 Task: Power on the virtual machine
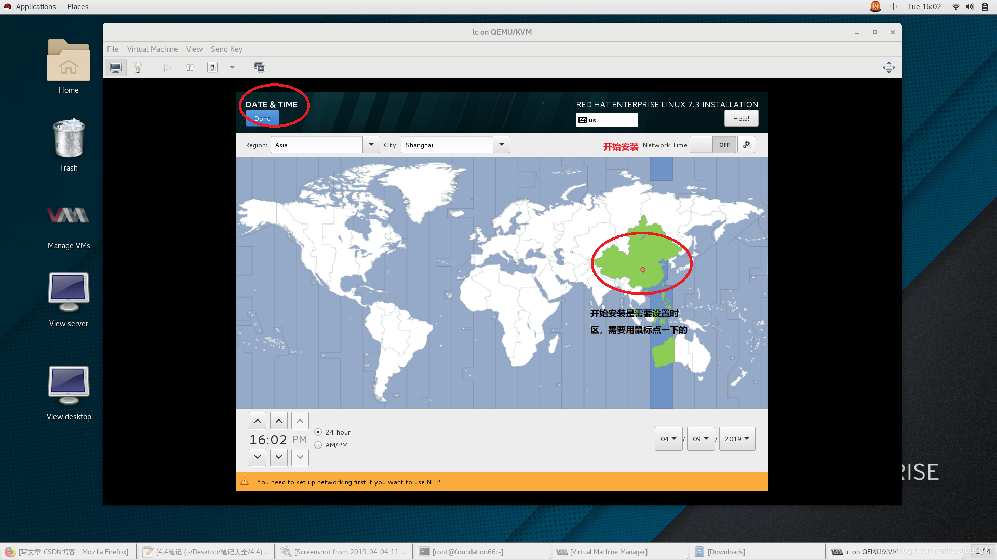pyautogui.click(x=167, y=67)
